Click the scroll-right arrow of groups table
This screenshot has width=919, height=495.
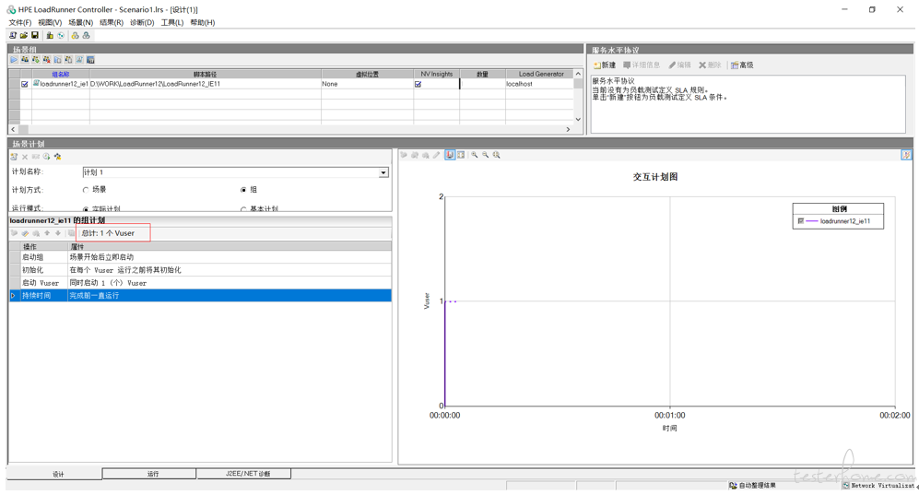[568, 129]
